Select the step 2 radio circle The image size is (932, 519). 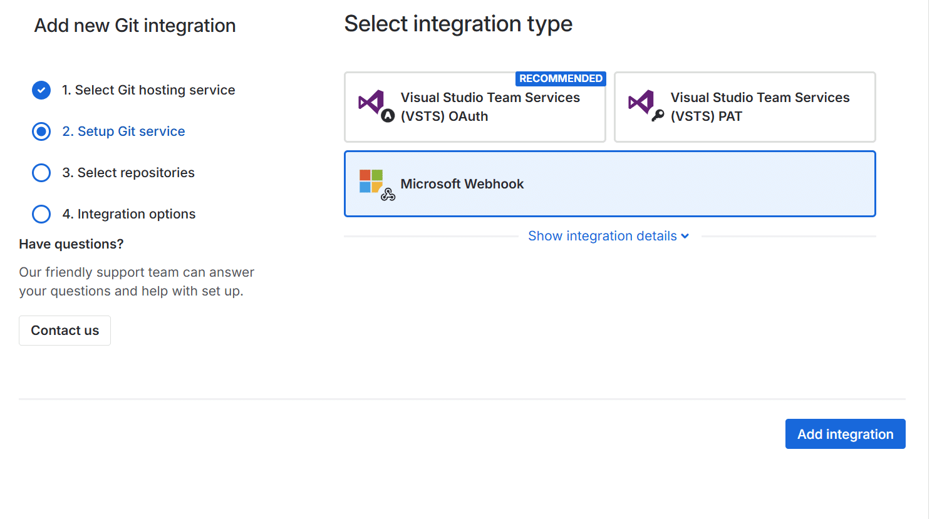(x=41, y=131)
